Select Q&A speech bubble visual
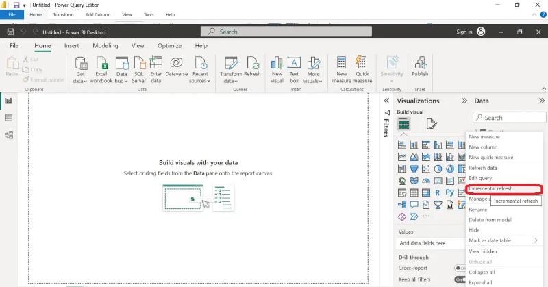Viewport: 548px width, 287px height. click(x=414, y=205)
